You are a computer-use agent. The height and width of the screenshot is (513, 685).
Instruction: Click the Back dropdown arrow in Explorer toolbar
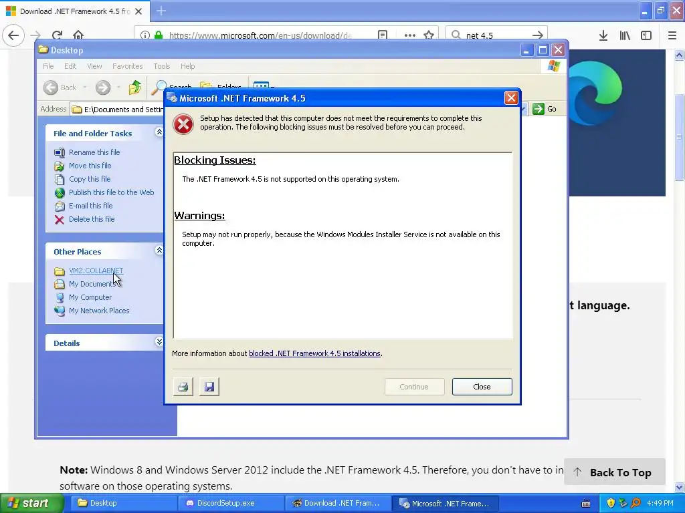[85, 88]
